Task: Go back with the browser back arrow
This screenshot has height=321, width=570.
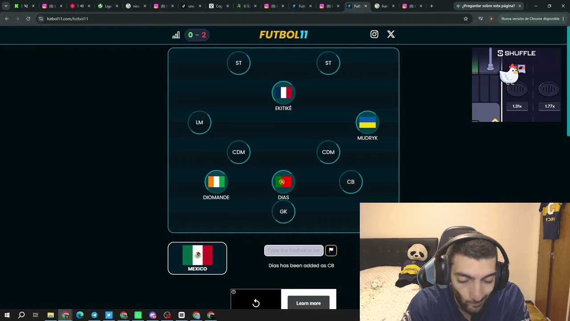Action: tap(7, 19)
